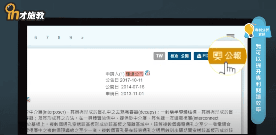This screenshot has height=135, width=276.
Task: Go to page 6 in pagination
Action: click(36, 37)
